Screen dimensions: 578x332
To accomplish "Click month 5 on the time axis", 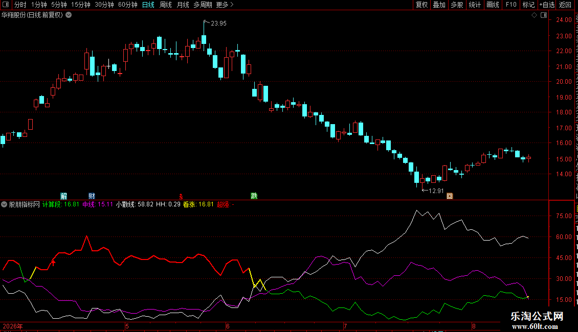I will click(127, 326).
